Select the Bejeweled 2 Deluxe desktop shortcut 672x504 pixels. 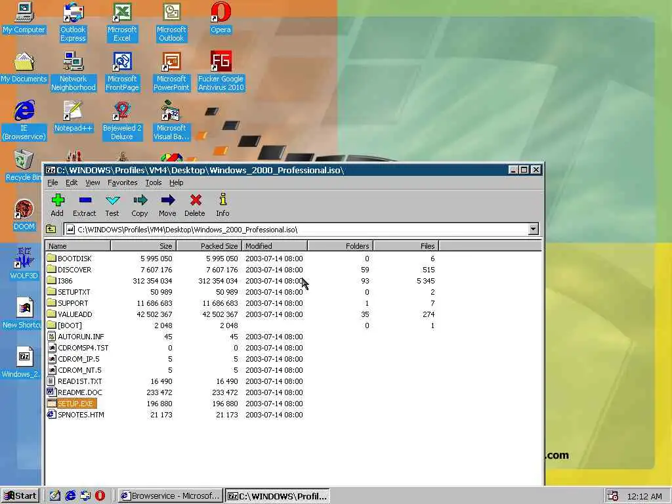point(122,121)
